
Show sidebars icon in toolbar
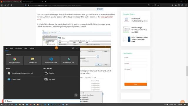(x=179, y=5)
